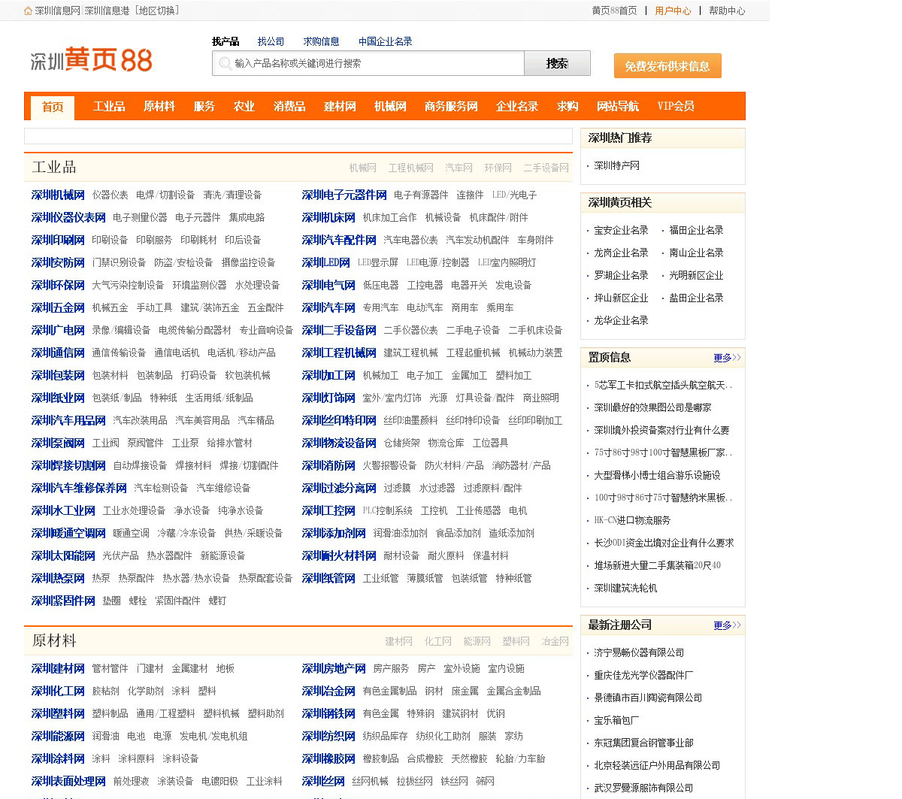The width and height of the screenshot is (902, 799).
Task: Click the magnifier icon in search box
Action: coord(225,64)
